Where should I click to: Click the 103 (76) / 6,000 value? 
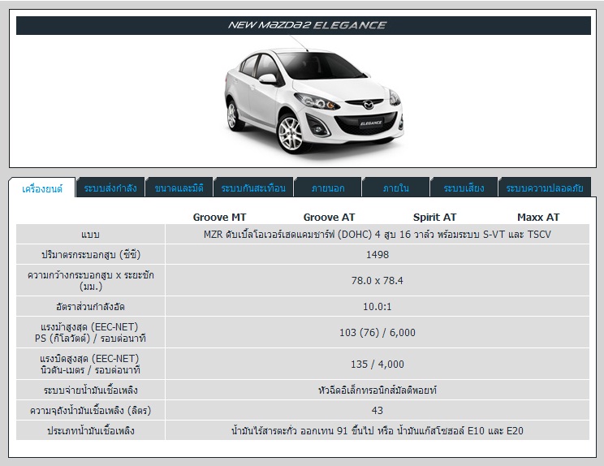tap(377, 332)
